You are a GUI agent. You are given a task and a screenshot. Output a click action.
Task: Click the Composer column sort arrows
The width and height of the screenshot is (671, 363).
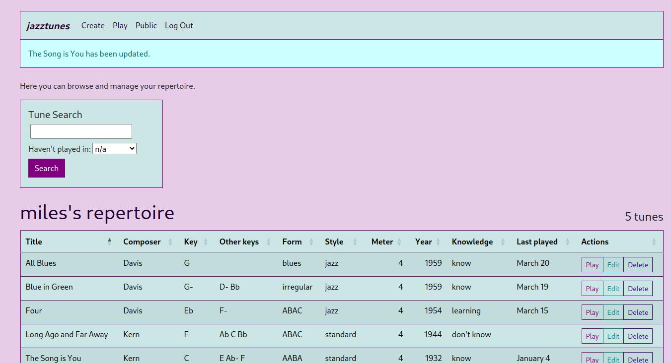point(170,242)
